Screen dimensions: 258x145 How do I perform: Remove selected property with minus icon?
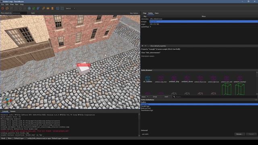(x=146, y=46)
